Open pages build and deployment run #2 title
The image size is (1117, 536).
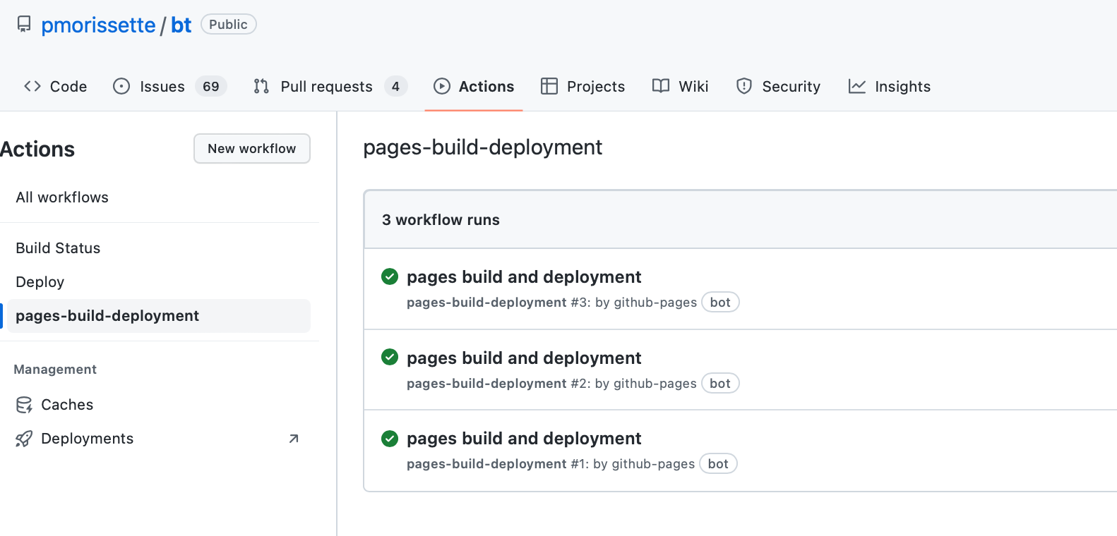tap(524, 358)
